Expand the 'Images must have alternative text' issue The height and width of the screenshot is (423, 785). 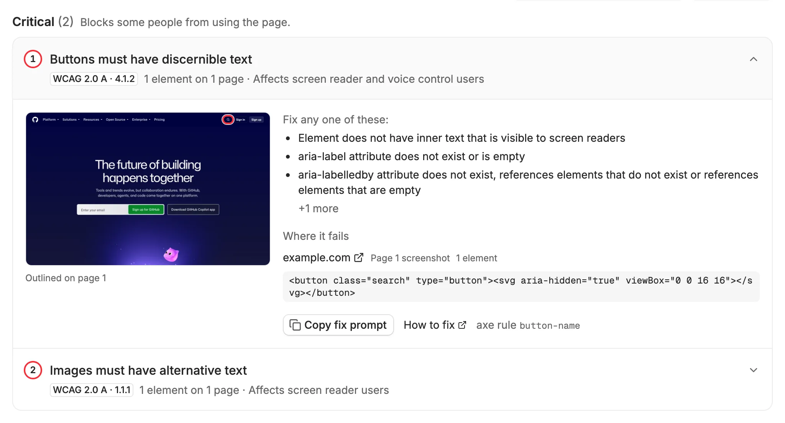[753, 370]
